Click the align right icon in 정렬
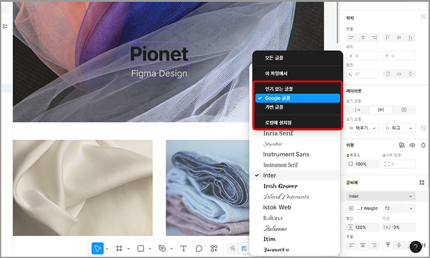Screen dimensions: 430x258 (374, 37)
